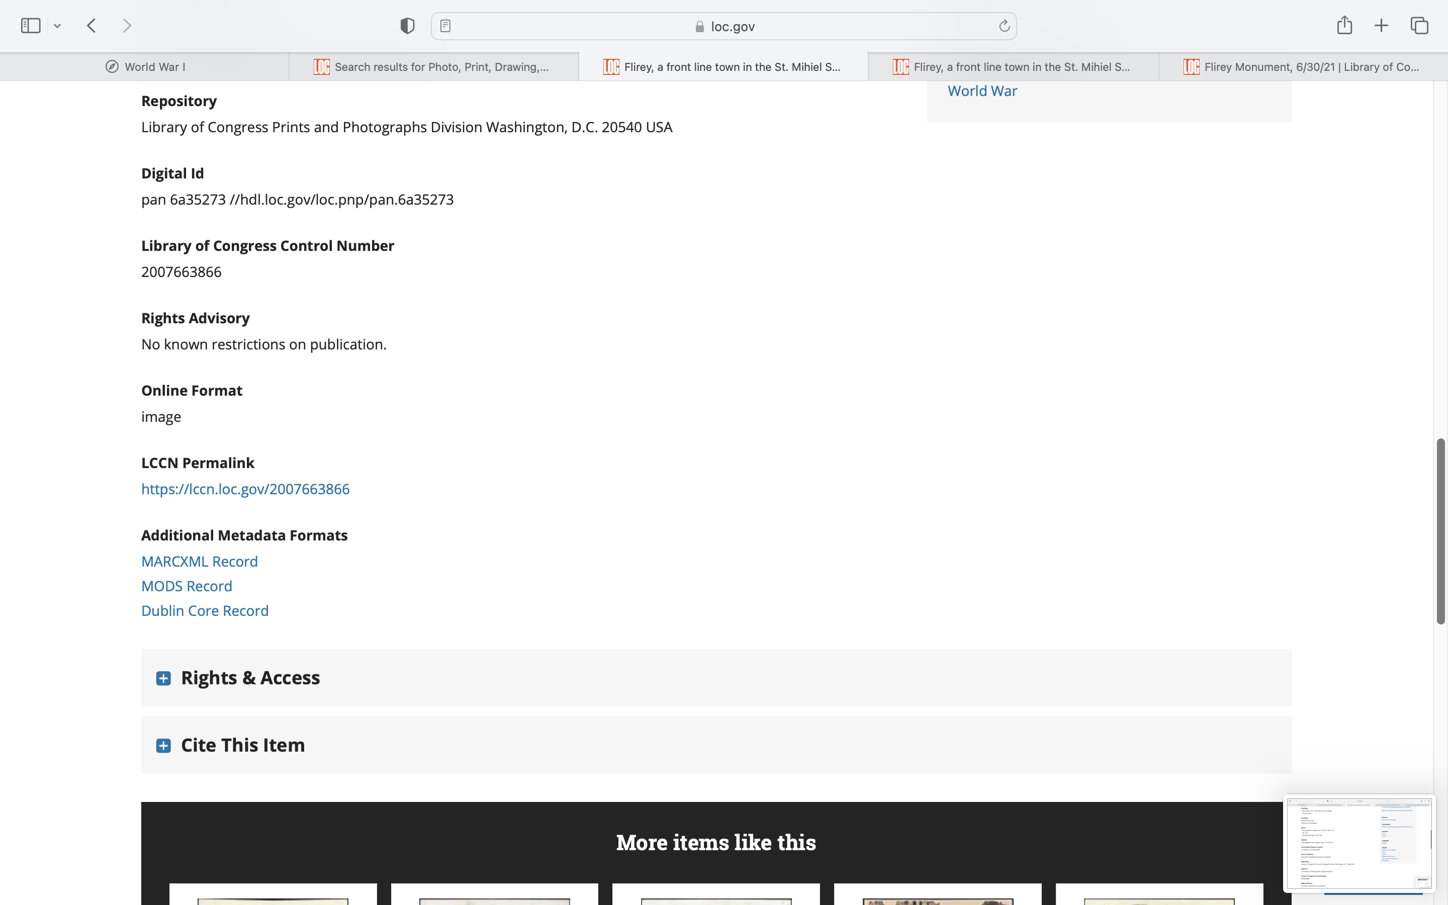Open the LCCN permalink URL
Screen dimensions: 1448x905
tap(245, 489)
